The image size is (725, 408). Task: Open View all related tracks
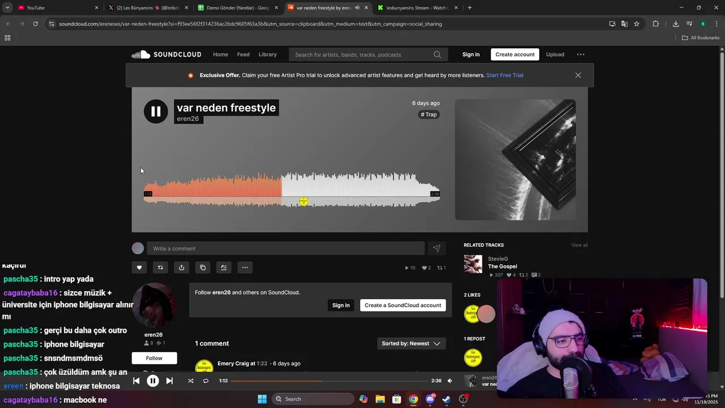(579, 245)
